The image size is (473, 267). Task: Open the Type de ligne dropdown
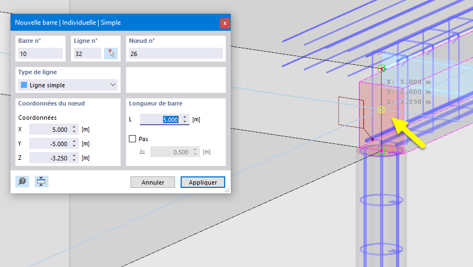pyautogui.click(x=68, y=85)
